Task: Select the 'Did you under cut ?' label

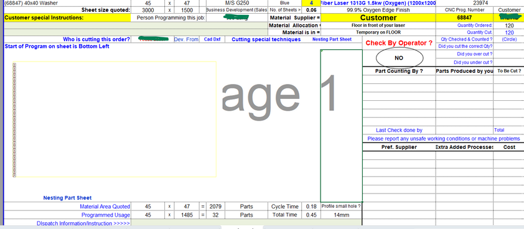Action: [x=473, y=62]
